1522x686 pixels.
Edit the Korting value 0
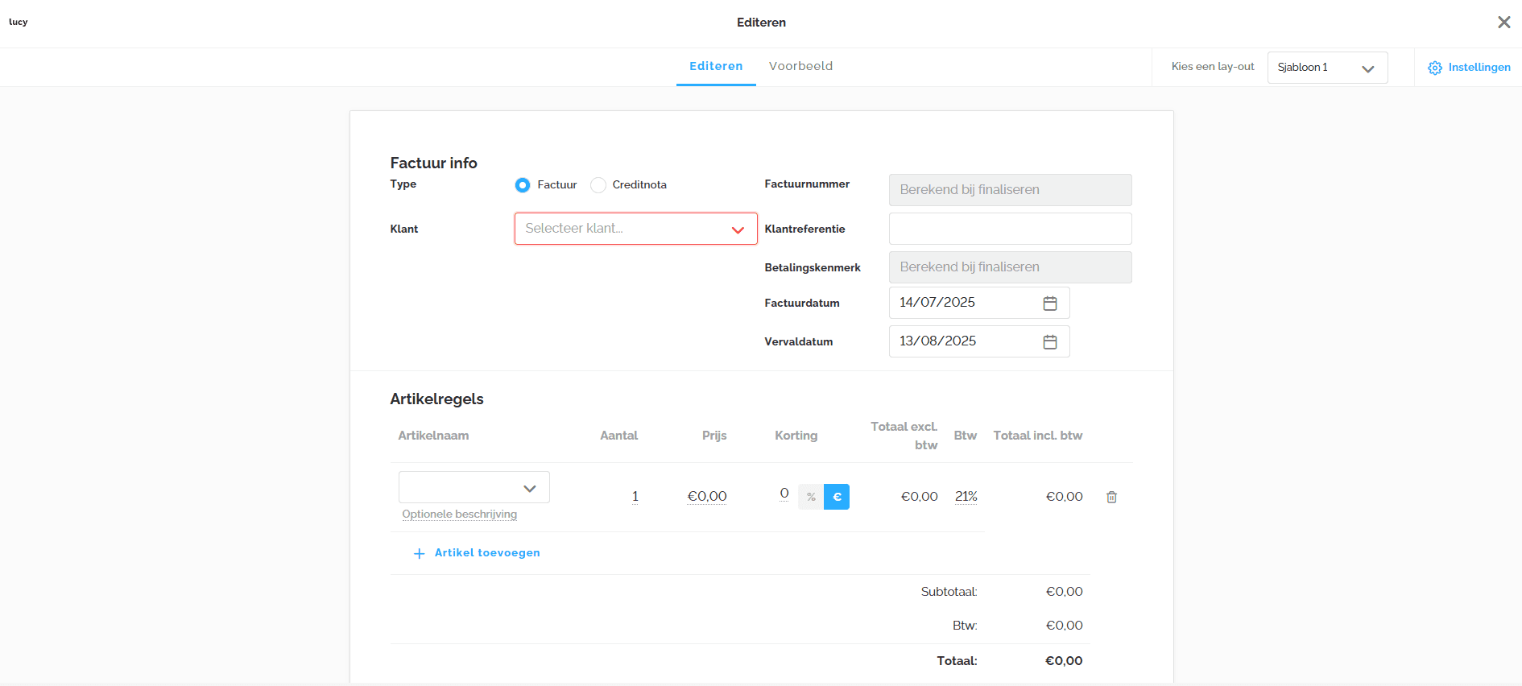click(784, 494)
